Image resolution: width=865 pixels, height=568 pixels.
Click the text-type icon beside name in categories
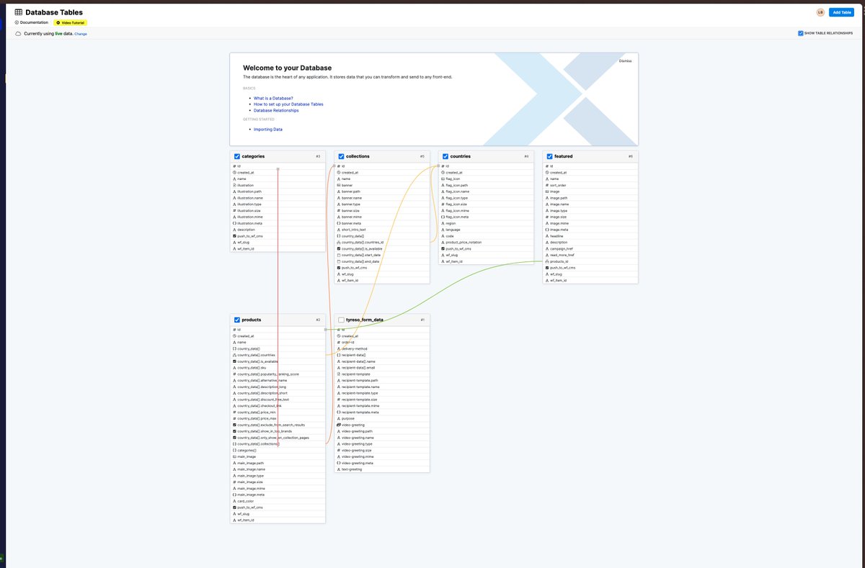tap(234, 179)
